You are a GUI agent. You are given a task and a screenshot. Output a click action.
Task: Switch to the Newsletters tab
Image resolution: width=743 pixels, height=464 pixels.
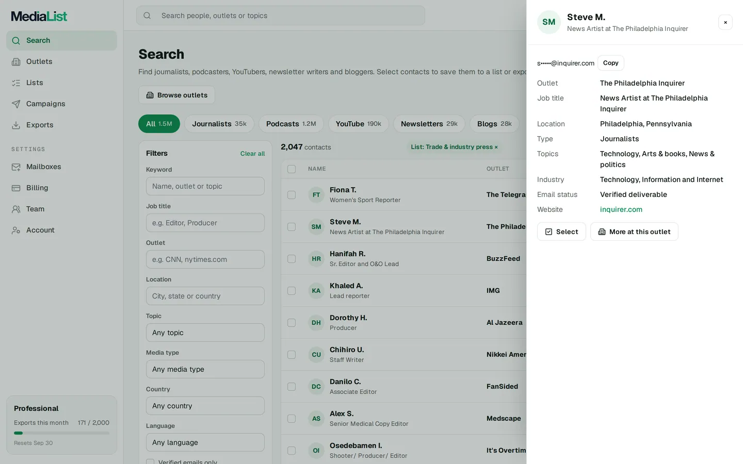(429, 124)
